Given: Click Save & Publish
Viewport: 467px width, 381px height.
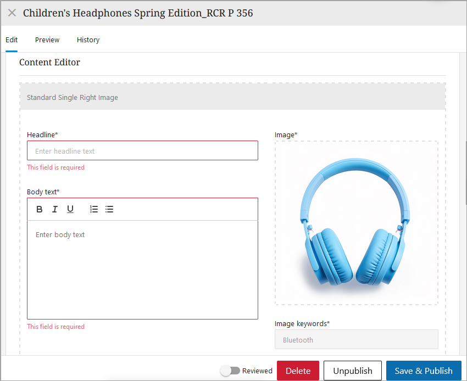Looking at the screenshot, I should tap(424, 371).
